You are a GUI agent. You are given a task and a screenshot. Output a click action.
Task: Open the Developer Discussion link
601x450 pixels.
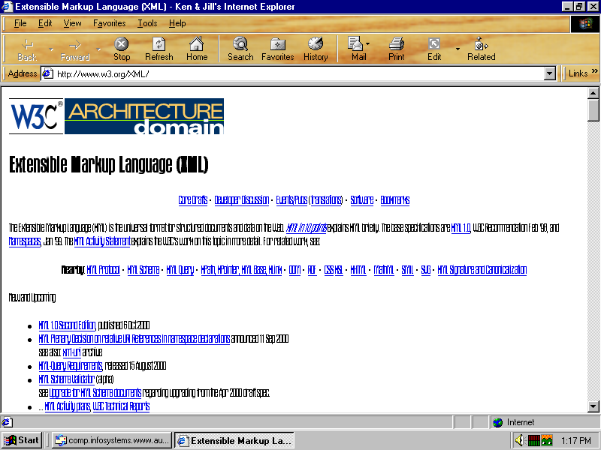(x=241, y=200)
